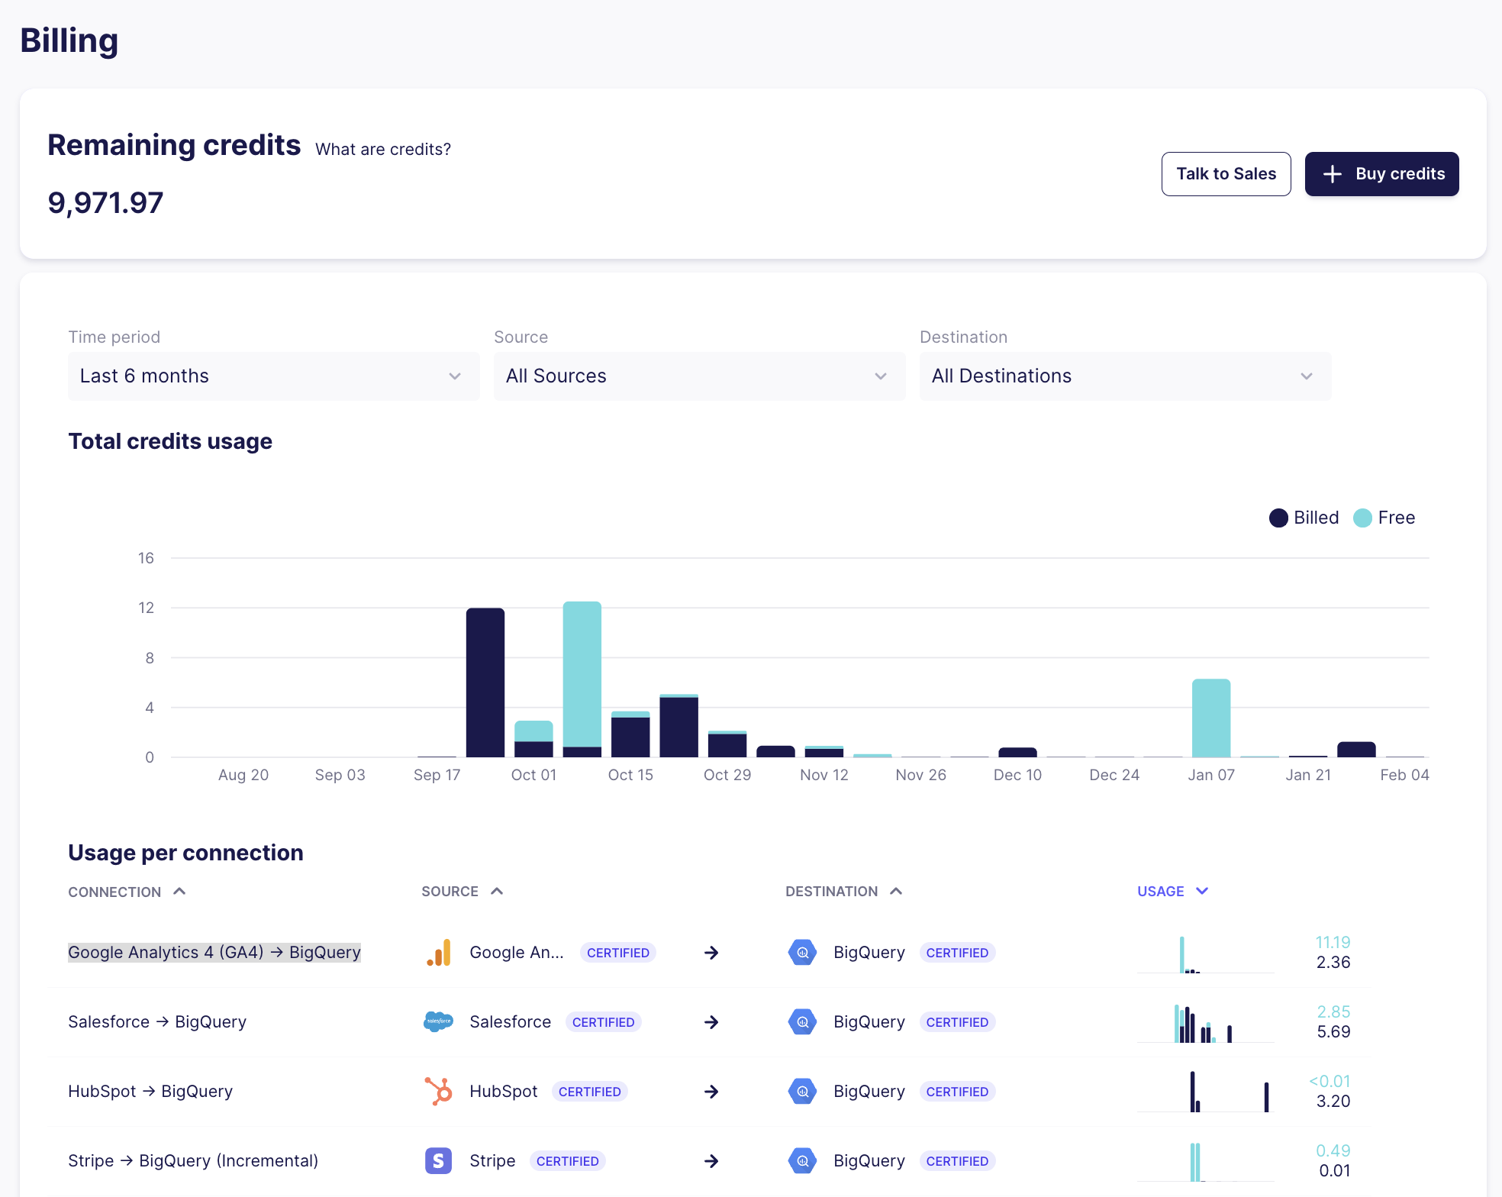Open the All Destinations dropdown
The width and height of the screenshot is (1502, 1197).
click(1124, 376)
